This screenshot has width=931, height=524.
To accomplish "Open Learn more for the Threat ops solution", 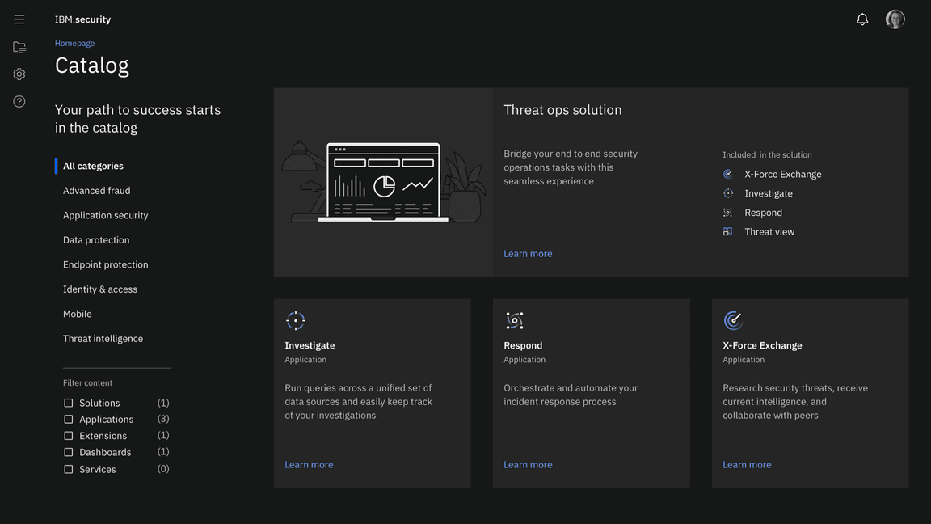I will tap(528, 252).
